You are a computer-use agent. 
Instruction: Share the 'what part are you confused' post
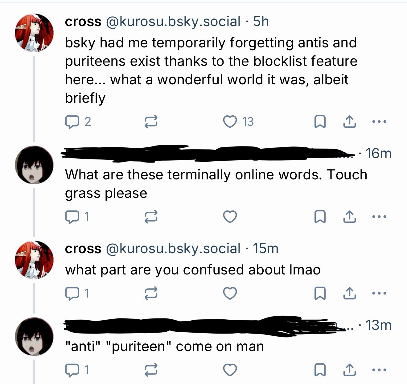[x=350, y=293]
